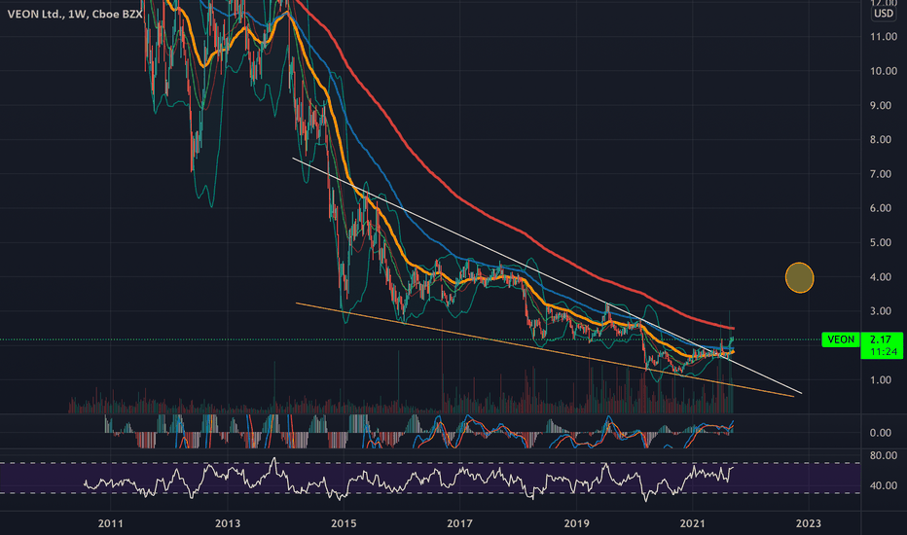The width and height of the screenshot is (907, 535).
Task: Click the 40.00 RSI axis label
Action: (884, 485)
